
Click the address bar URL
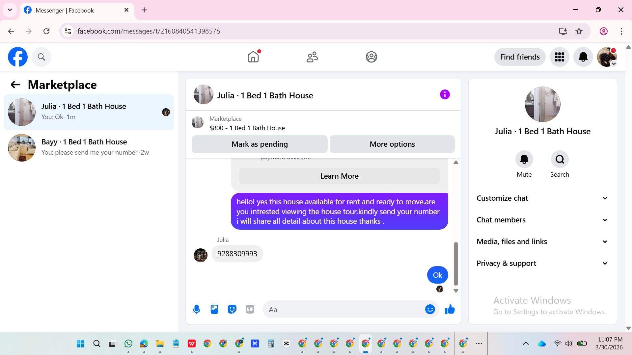pos(149,31)
